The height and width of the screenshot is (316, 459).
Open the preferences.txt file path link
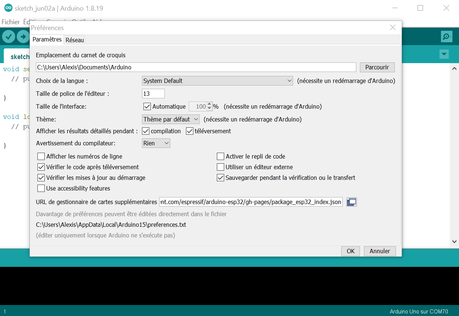click(x=111, y=225)
